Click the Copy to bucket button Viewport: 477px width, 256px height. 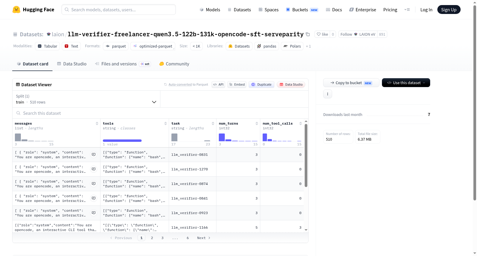point(351,83)
